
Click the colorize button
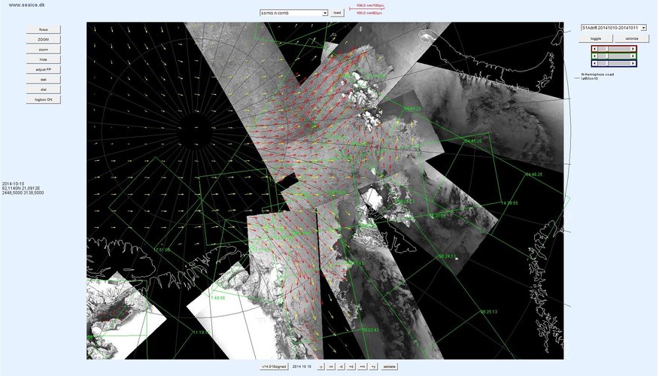tap(632, 38)
